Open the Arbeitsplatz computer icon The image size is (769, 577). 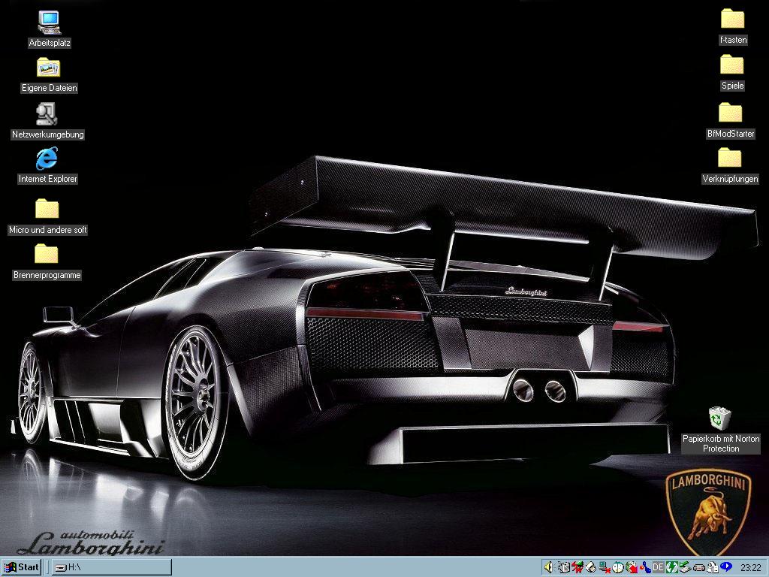[49, 22]
